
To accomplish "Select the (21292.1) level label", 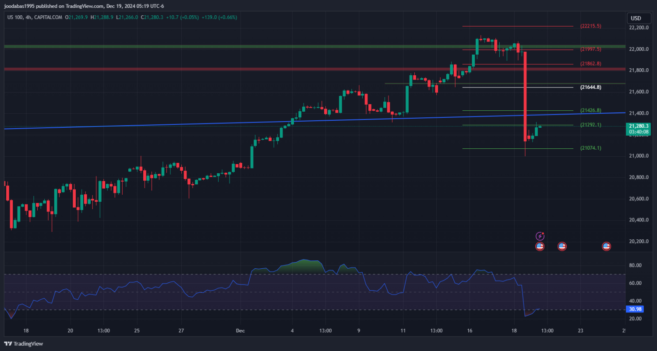I will tap(590, 125).
